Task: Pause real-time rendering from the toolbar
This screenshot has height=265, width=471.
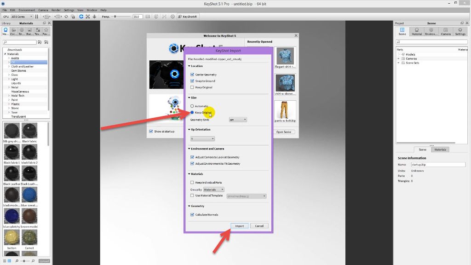Action: click(37, 17)
